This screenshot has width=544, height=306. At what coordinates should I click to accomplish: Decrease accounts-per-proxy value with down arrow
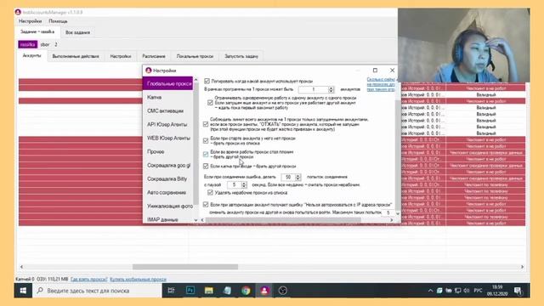[331, 91]
